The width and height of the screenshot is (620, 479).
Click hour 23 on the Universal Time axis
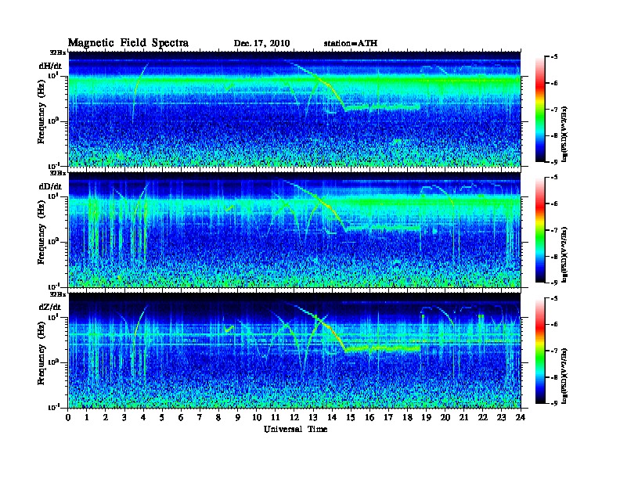(501, 417)
